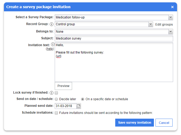Click the Planned send date field
Screen dimensions: 181x135
tap(66, 106)
